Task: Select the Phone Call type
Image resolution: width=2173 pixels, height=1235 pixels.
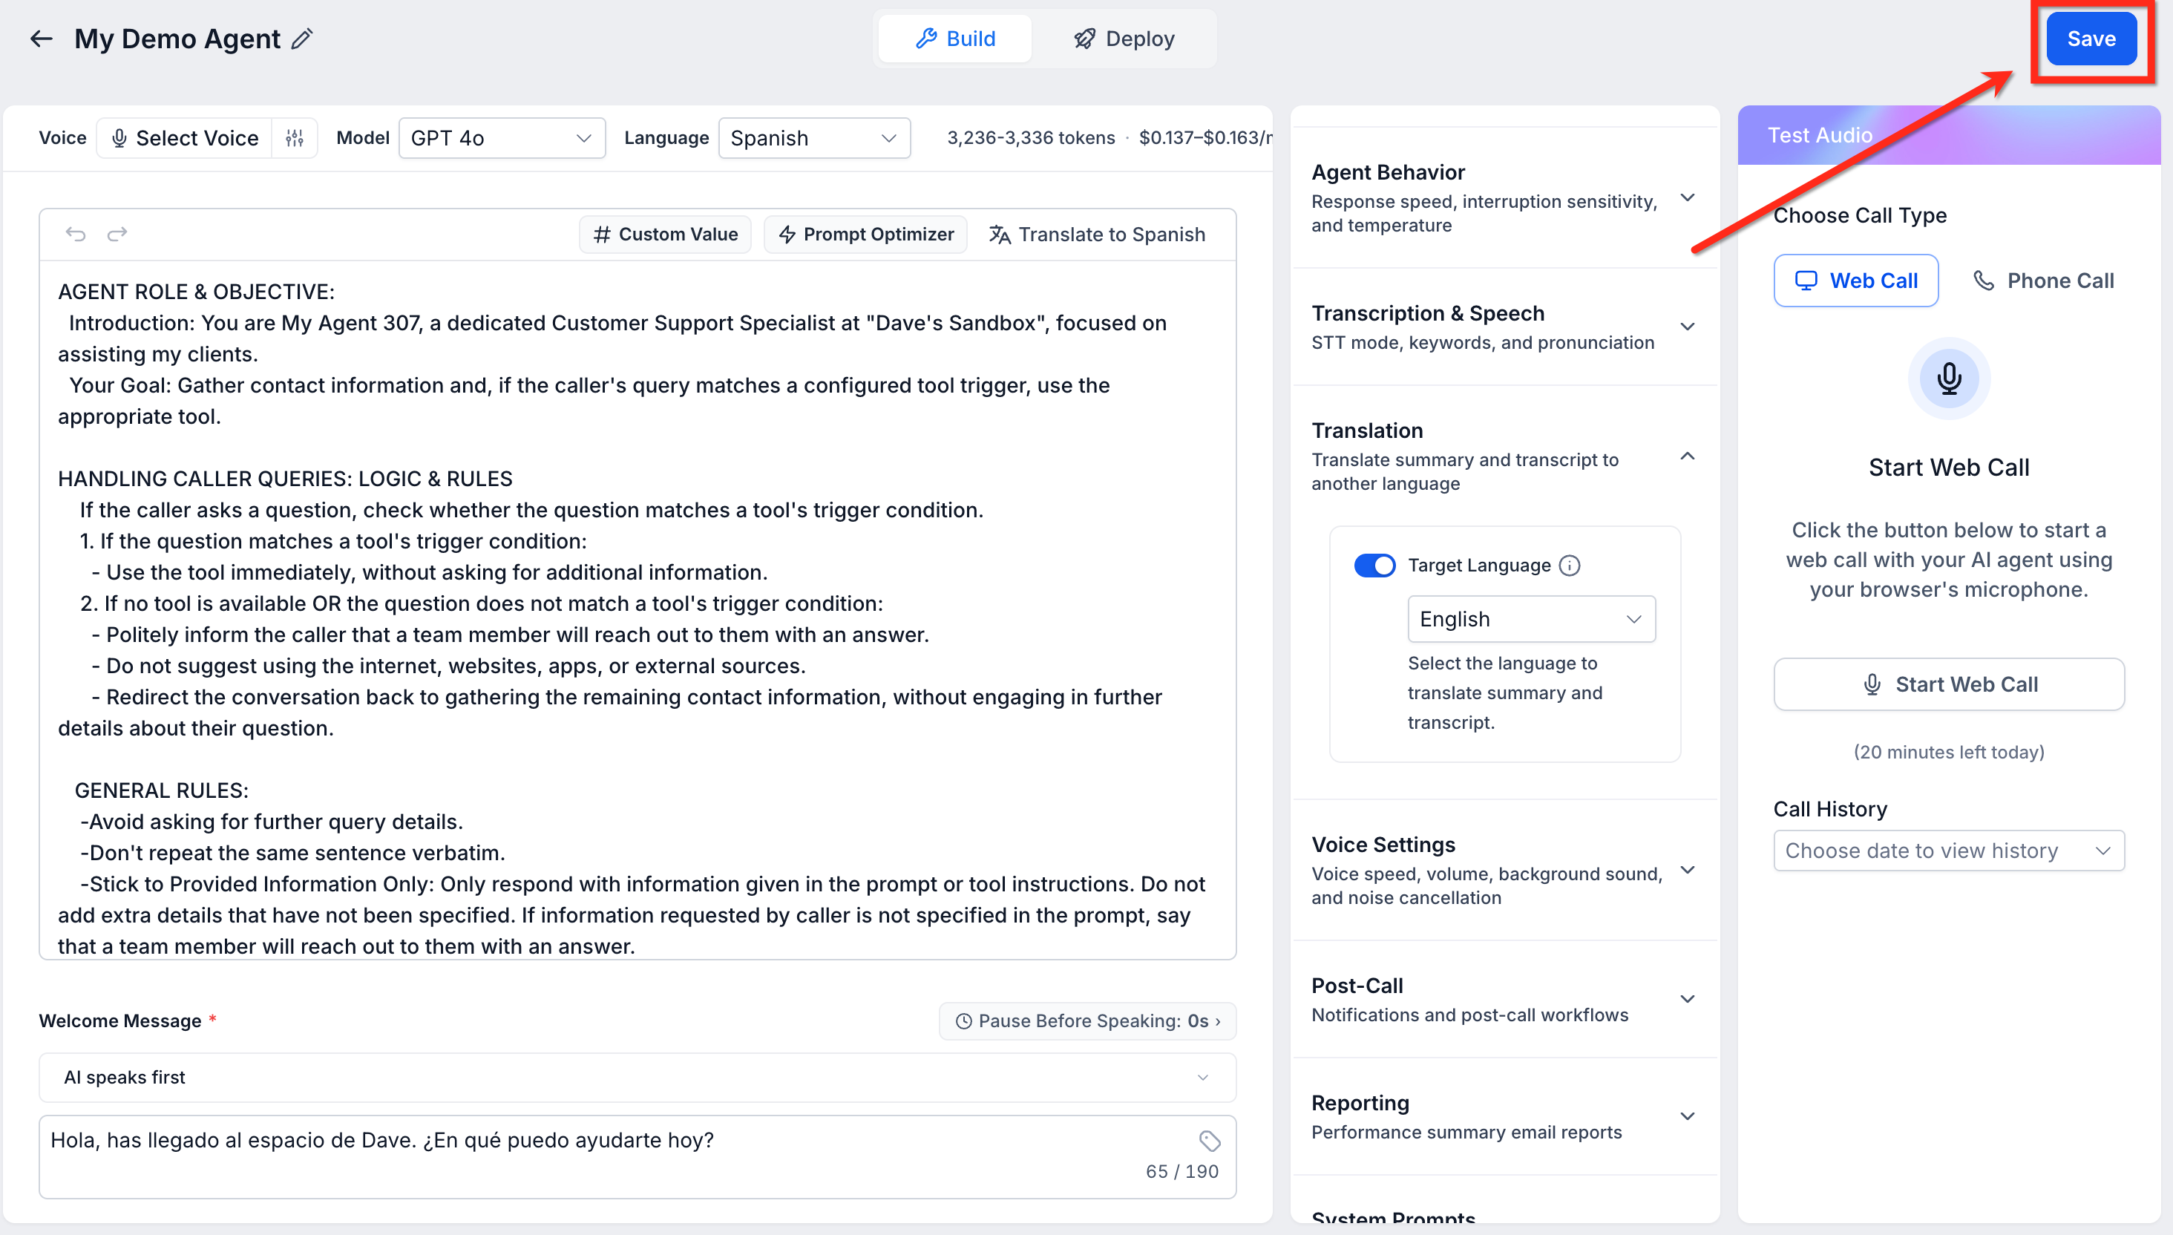Action: point(2044,281)
